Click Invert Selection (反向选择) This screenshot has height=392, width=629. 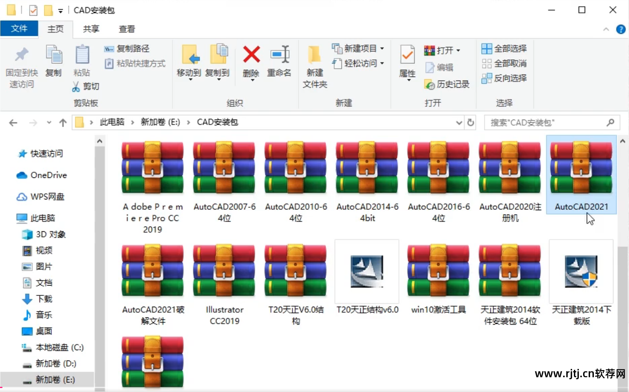point(504,78)
